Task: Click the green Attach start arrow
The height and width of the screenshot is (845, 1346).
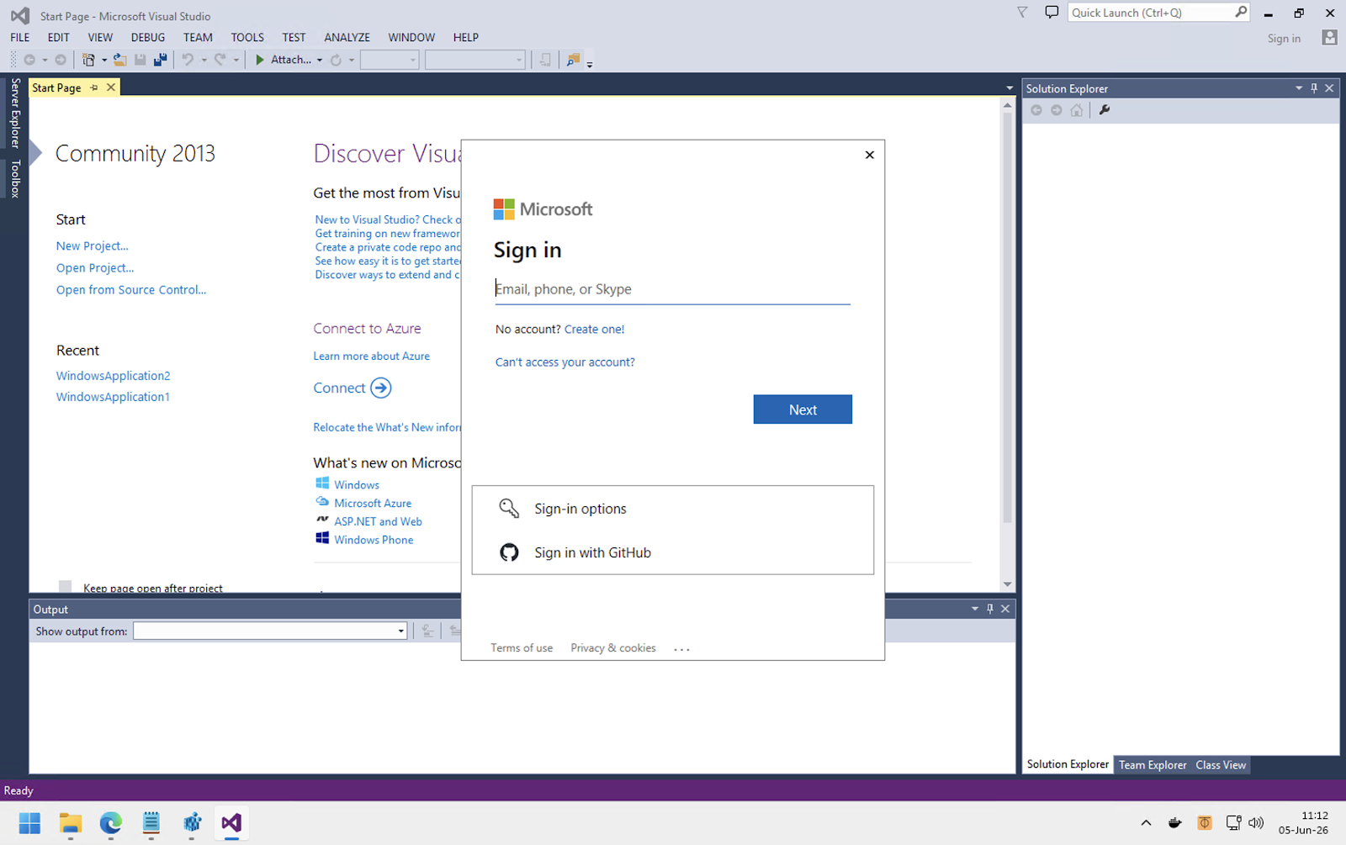Action: click(x=260, y=60)
